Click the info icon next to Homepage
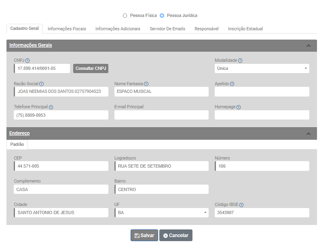Image resolution: width=336 pixels, height=248 pixels. [x=238, y=107]
